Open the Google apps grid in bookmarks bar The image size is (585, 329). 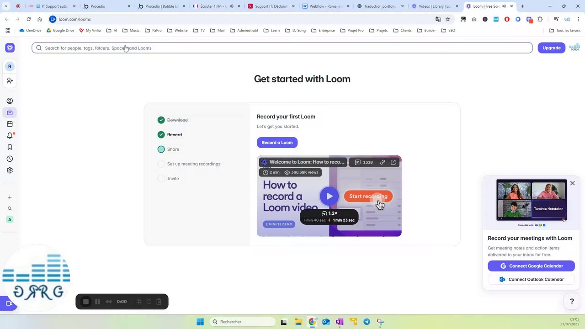click(8, 31)
